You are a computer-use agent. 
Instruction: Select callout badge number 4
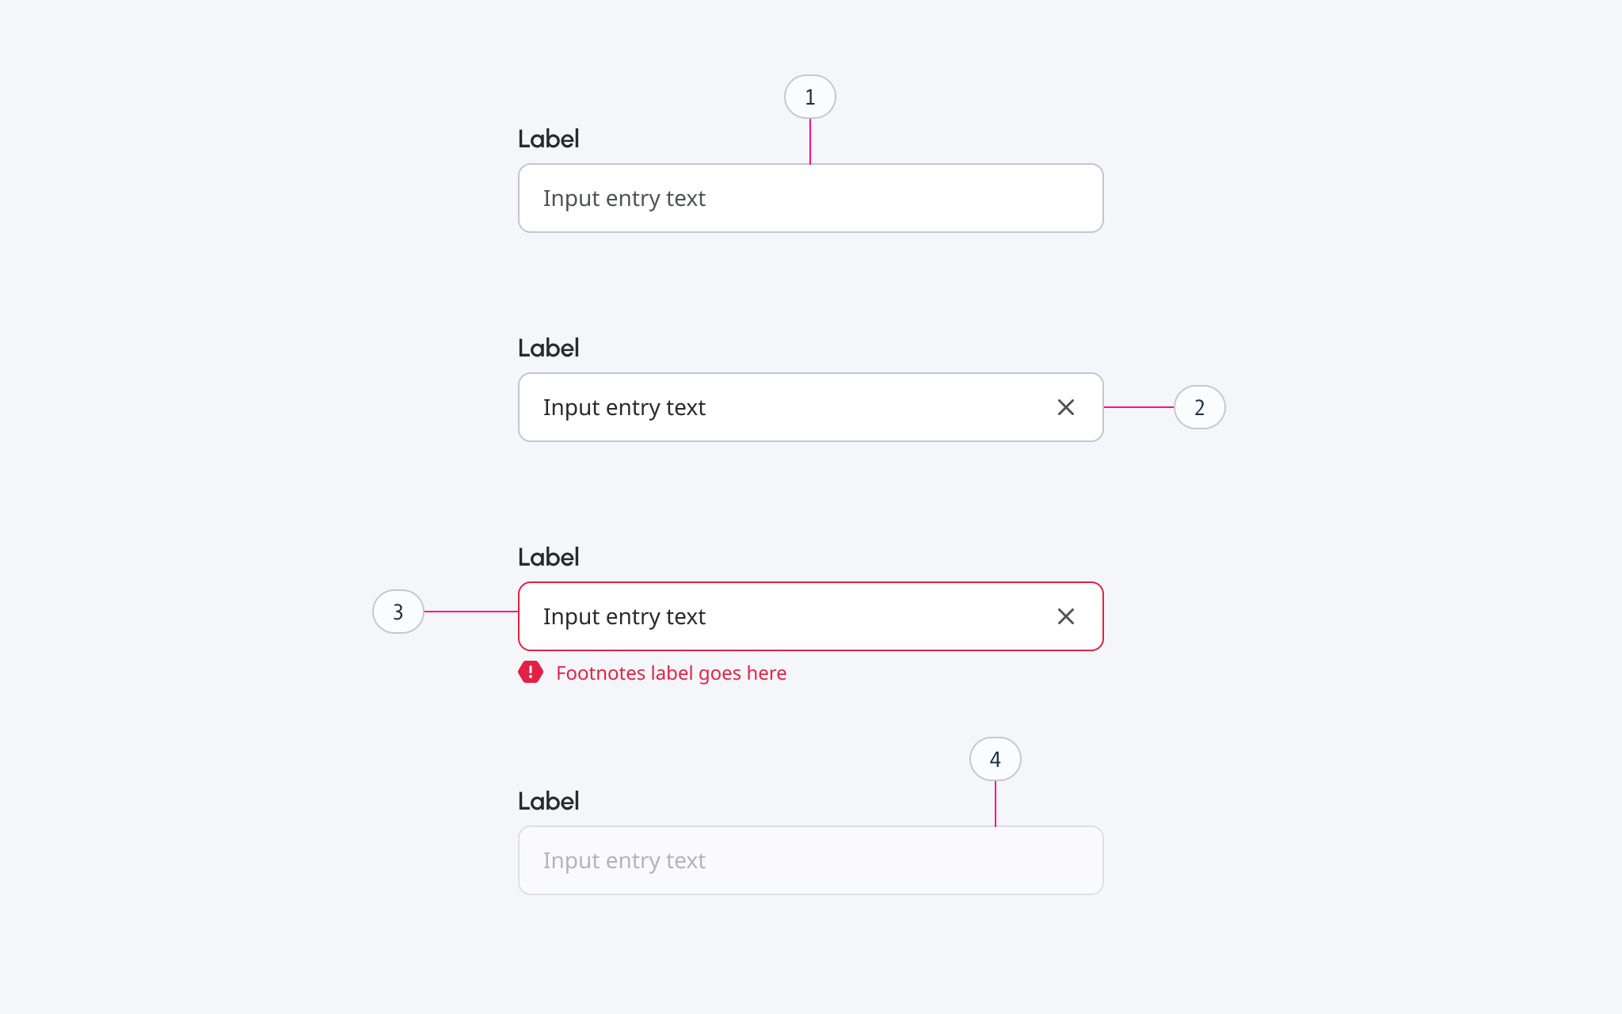995,758
